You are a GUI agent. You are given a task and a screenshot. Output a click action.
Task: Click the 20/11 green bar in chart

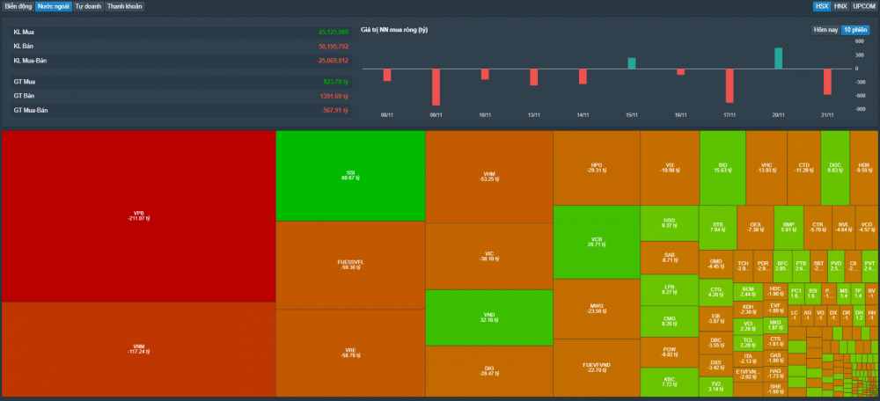[779, 58]
